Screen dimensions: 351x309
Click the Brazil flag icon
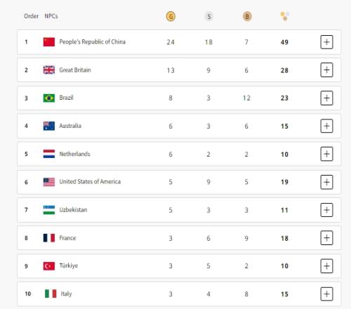(x=49, y=98)
